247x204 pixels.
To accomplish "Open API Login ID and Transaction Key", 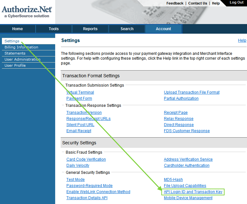I will tap(193, 192).
